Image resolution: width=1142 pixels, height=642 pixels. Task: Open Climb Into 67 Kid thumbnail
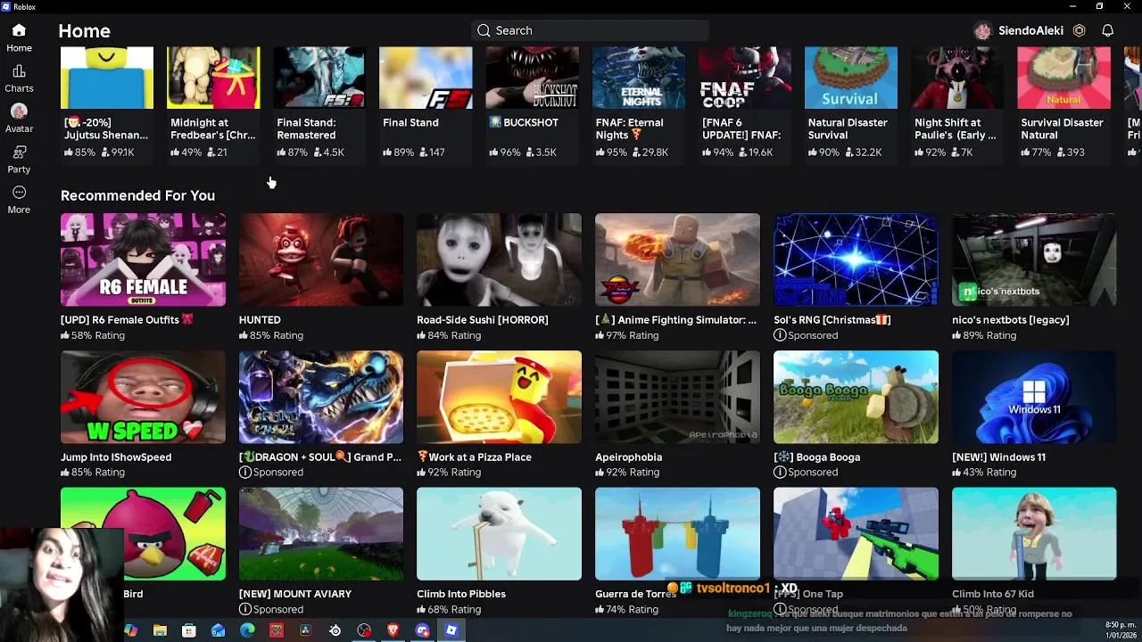1034,533
